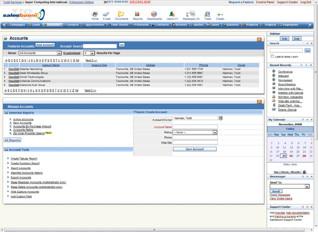Move the Recent Records panel down
This screenshot has height=232, width=318.
[306, 65]
